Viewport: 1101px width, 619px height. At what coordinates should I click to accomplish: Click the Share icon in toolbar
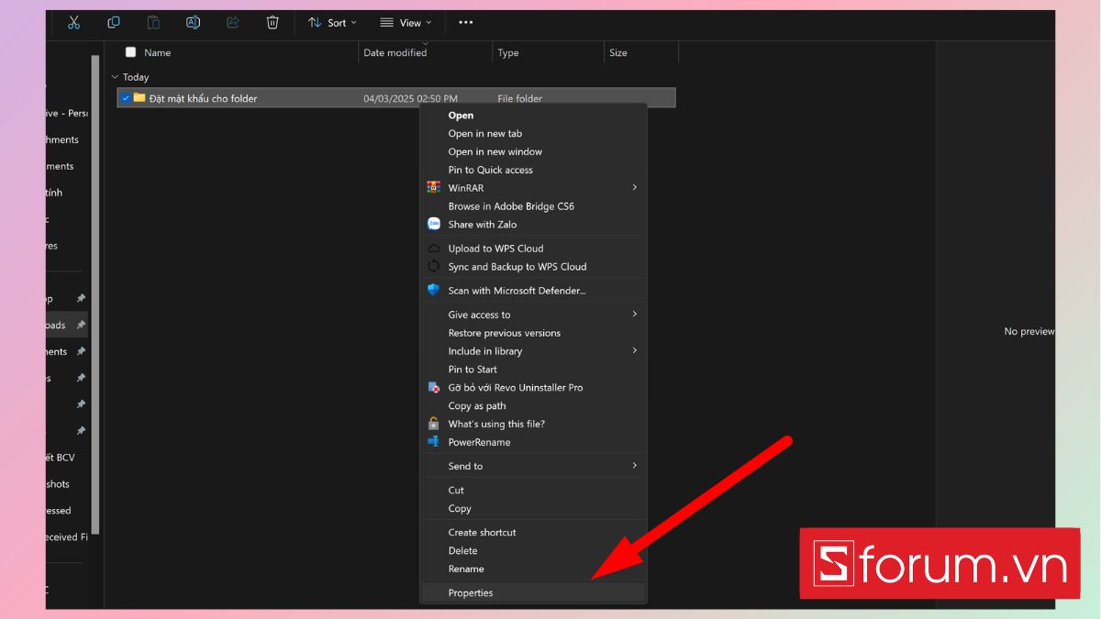[232, 22]
